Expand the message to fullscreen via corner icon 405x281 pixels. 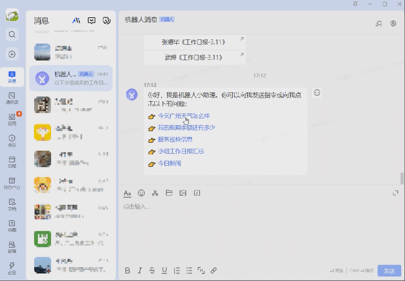tap(396, 193)
